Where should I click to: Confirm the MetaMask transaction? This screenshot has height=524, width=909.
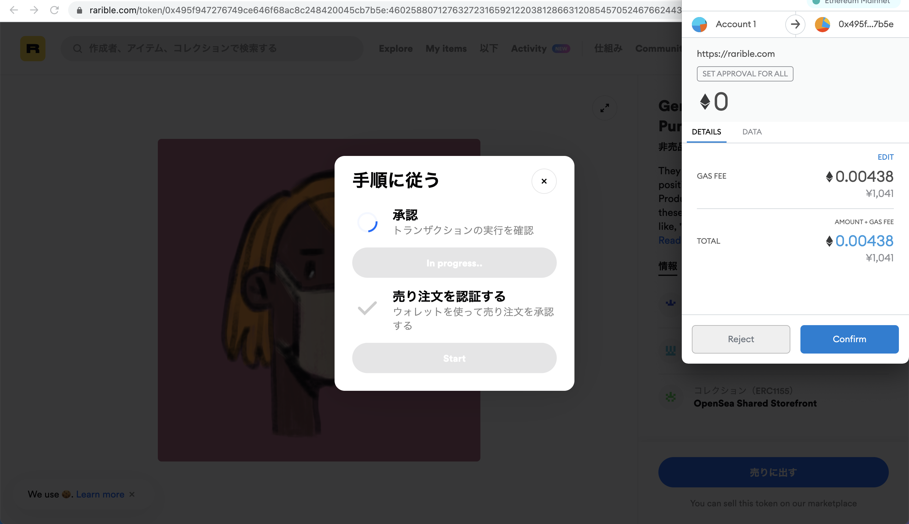pos(849,339)
